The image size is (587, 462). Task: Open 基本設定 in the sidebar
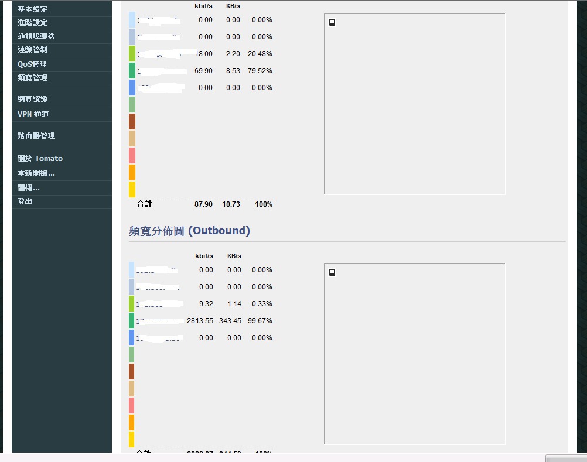coord(32,9)
